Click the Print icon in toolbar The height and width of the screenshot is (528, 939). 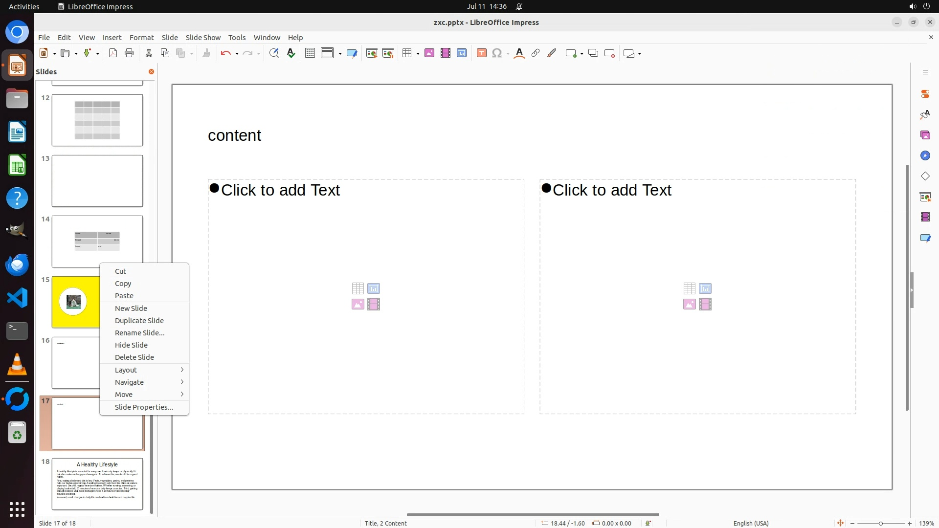(129, 53)
